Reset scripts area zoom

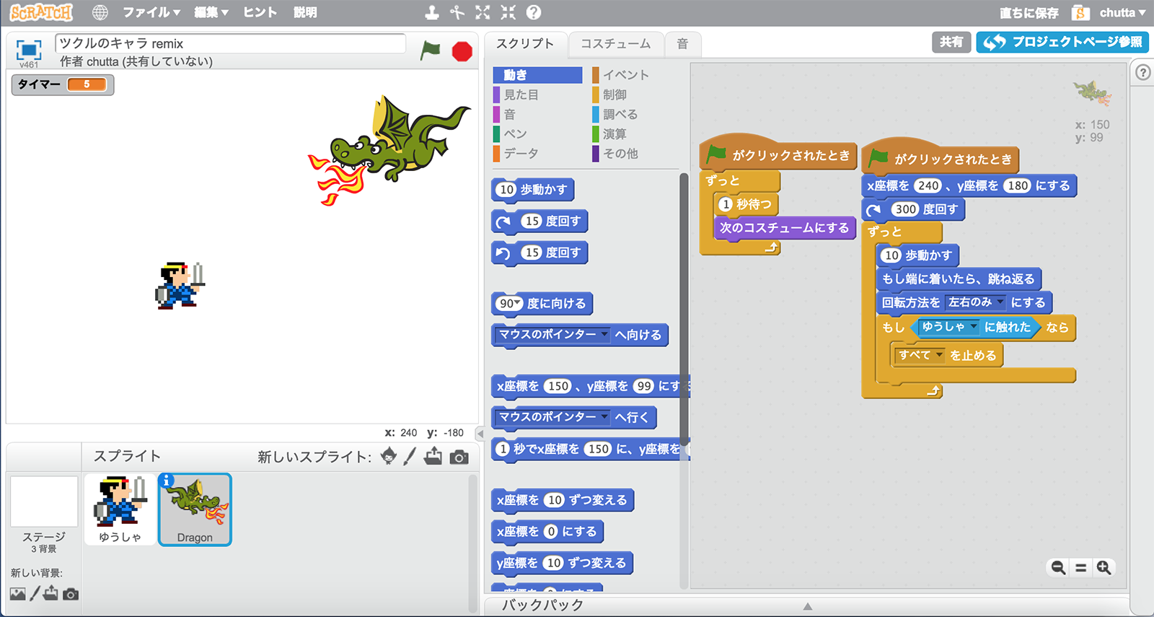(x=1080, y=568)
